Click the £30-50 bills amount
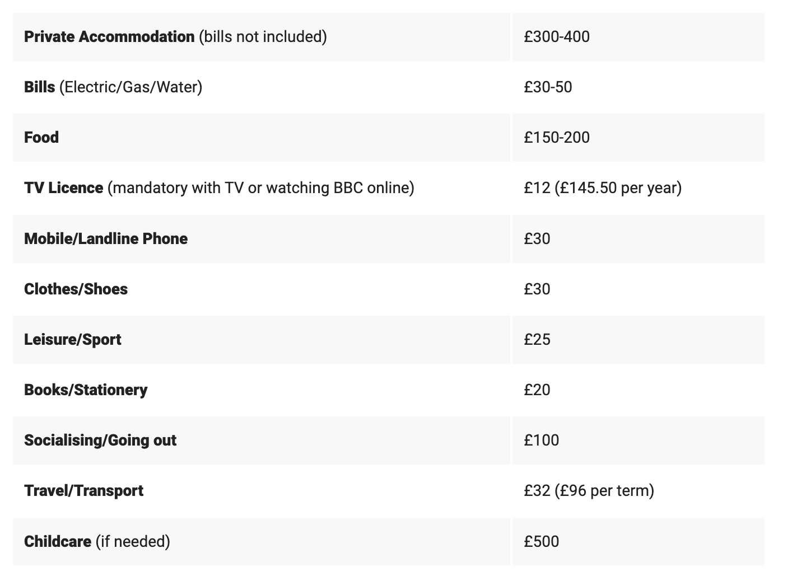 click(548, 87)
